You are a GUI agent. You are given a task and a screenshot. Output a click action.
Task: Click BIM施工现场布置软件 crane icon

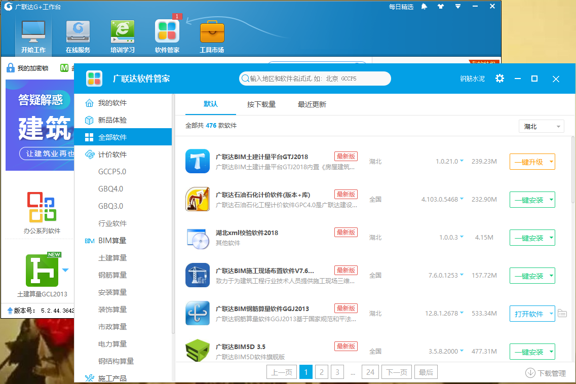click(x=198, y=275)
